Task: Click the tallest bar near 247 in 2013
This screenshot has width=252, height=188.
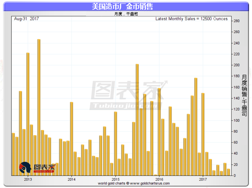Action: point(39,107)
